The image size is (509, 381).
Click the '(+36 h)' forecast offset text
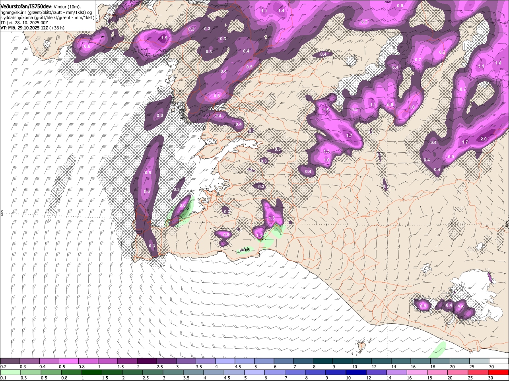[x=57, y=28]
